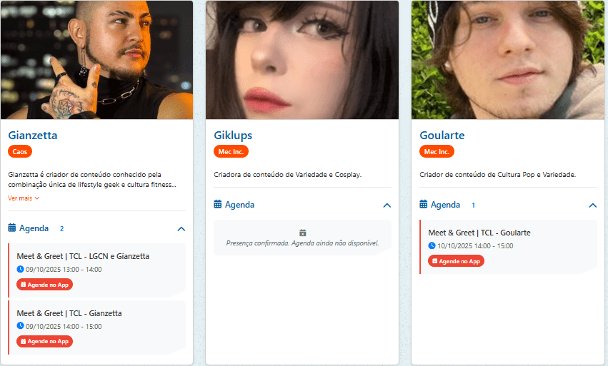Select the 'Mec Inc.' tag under Goularte
This screenshot has width=608, height=366.
tap(437, 151)
